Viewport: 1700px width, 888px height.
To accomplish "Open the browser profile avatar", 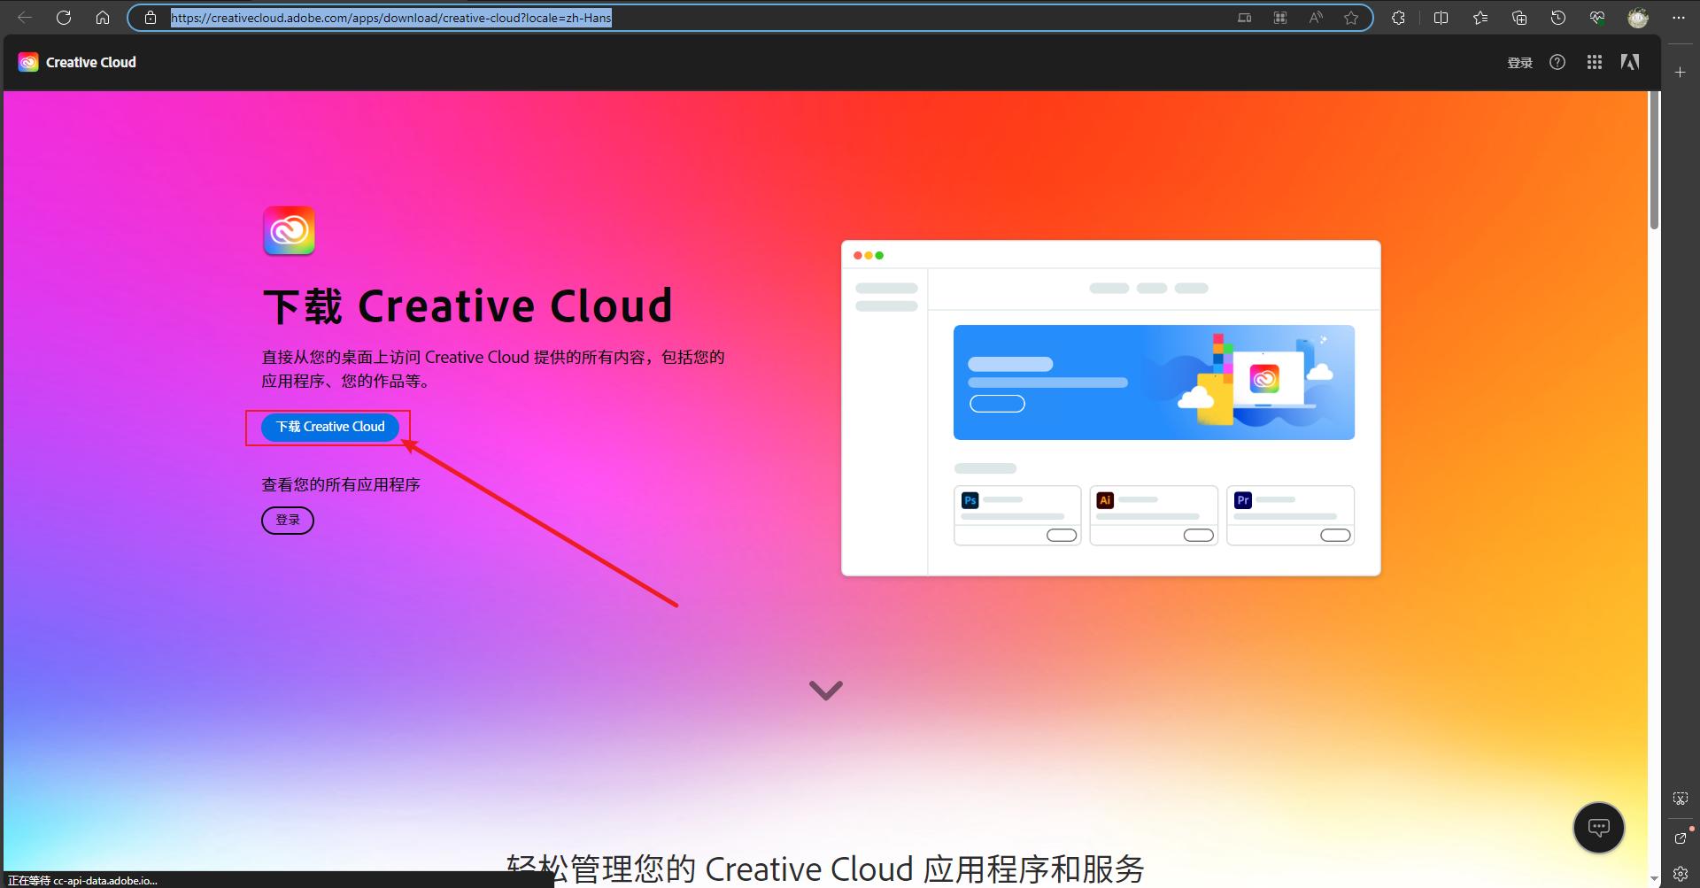I will click(x=1638, y=18).
